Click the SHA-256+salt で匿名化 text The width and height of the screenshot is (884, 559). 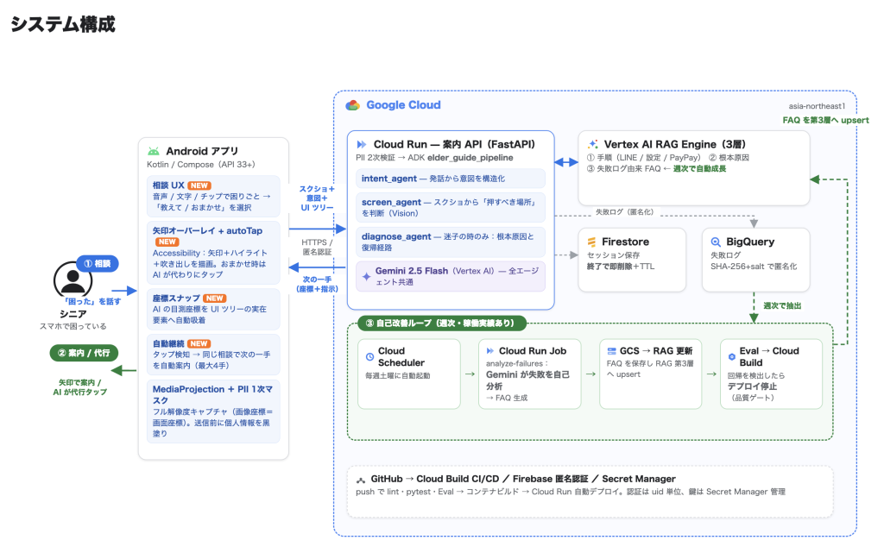753,266
